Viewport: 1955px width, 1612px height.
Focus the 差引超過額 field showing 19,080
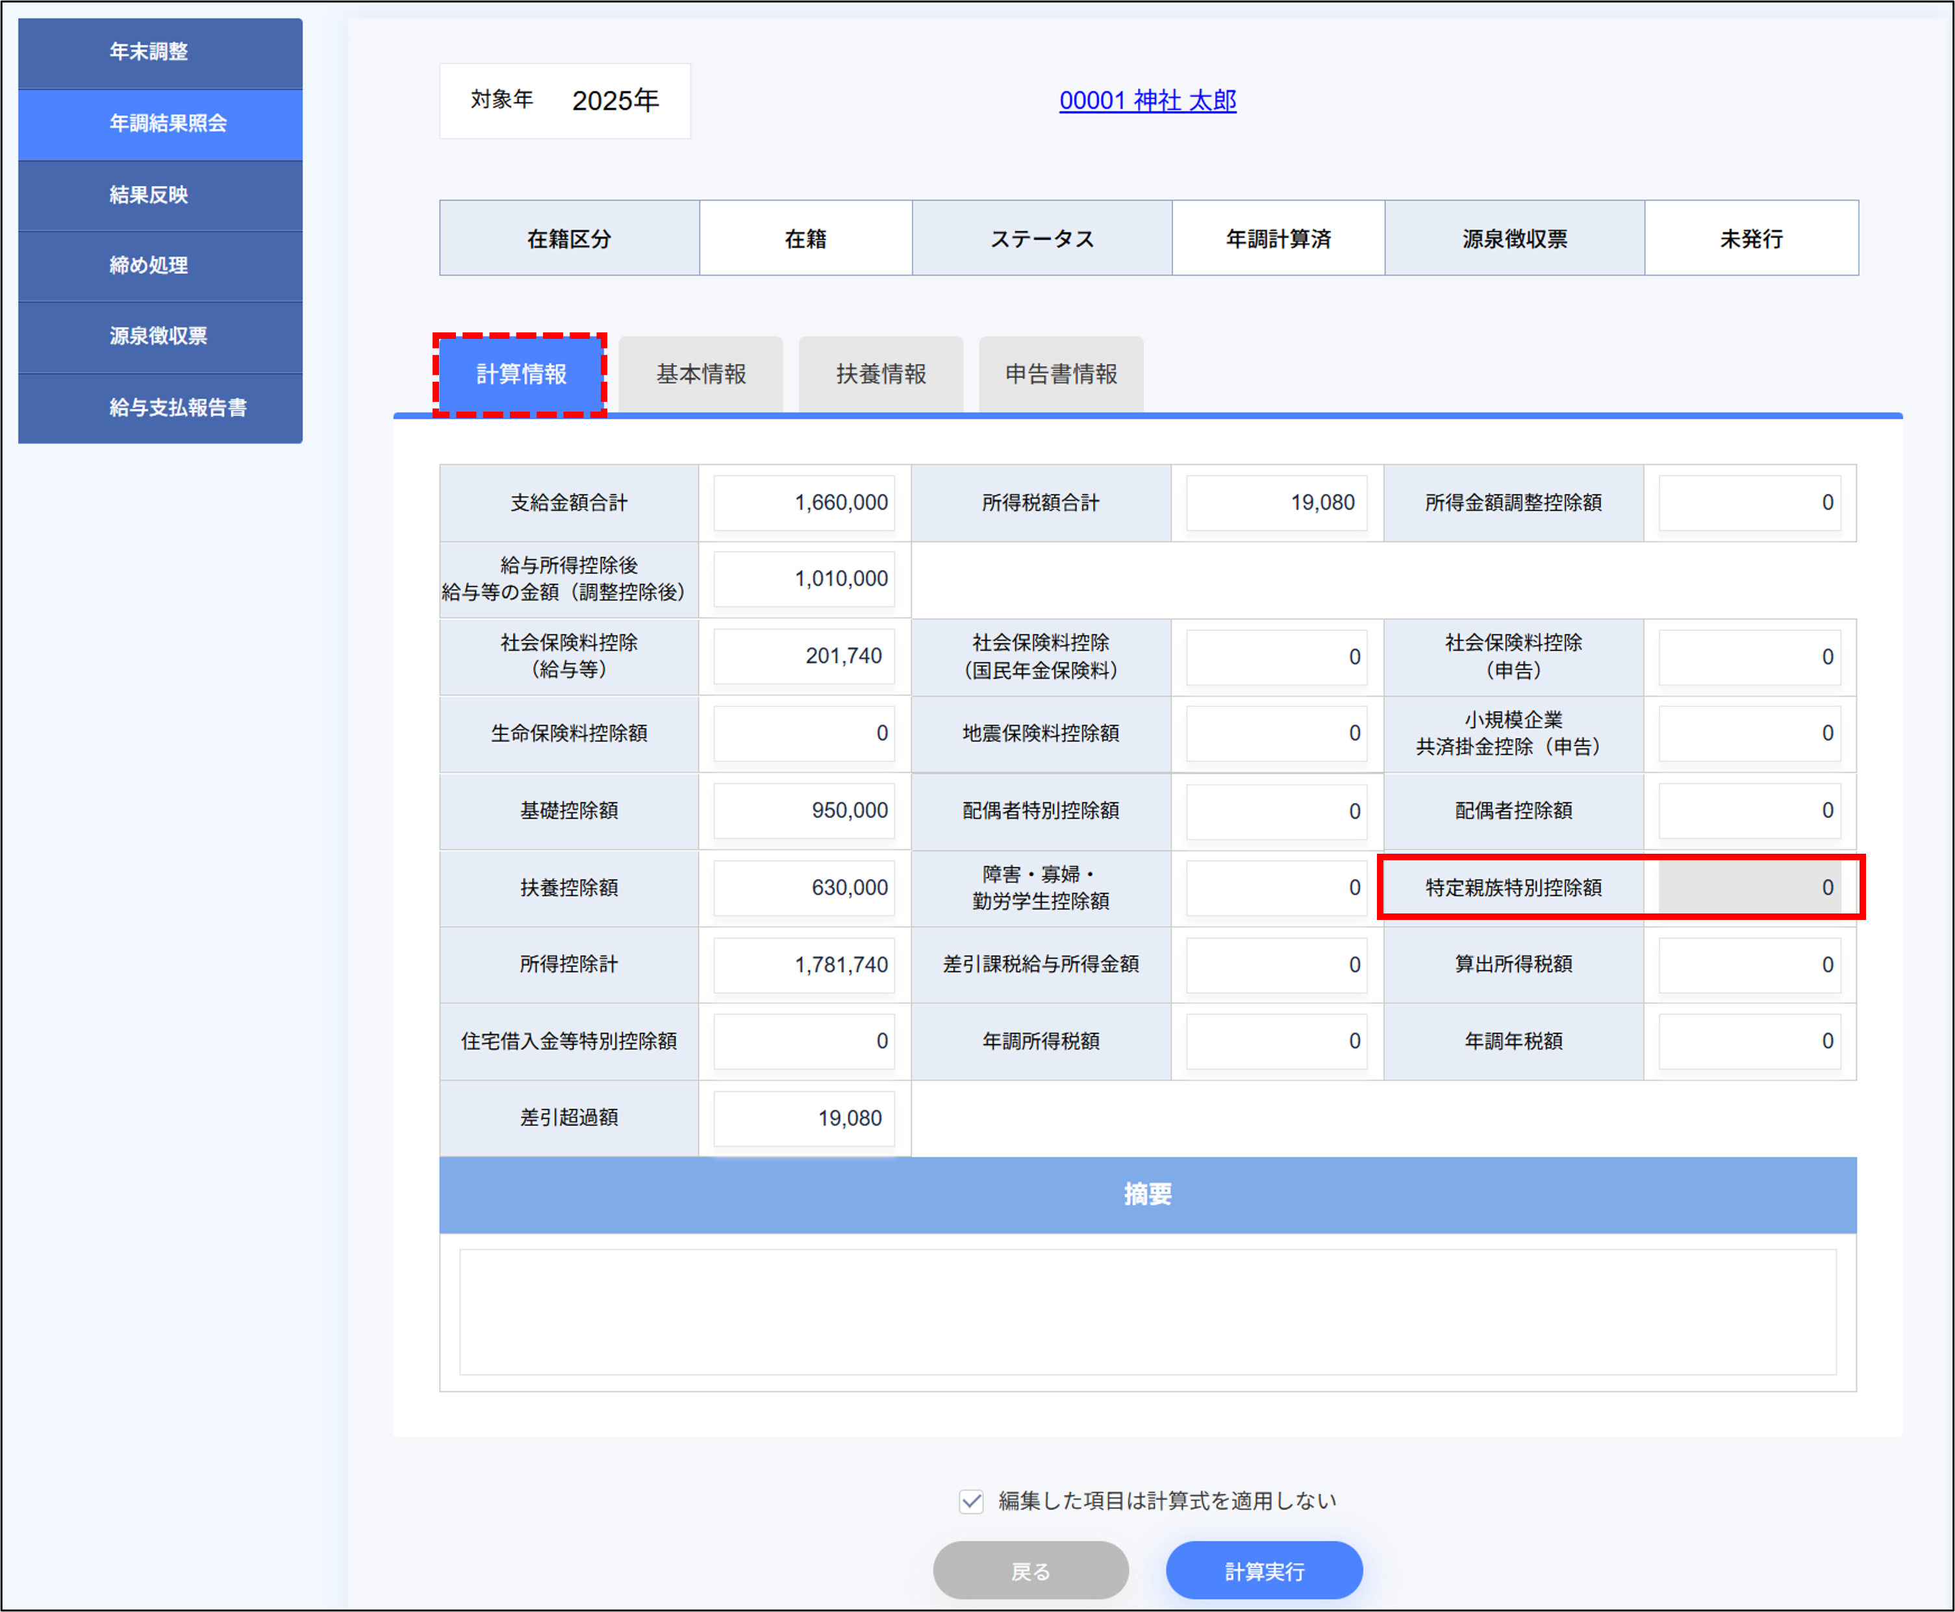coord(803,1118)
